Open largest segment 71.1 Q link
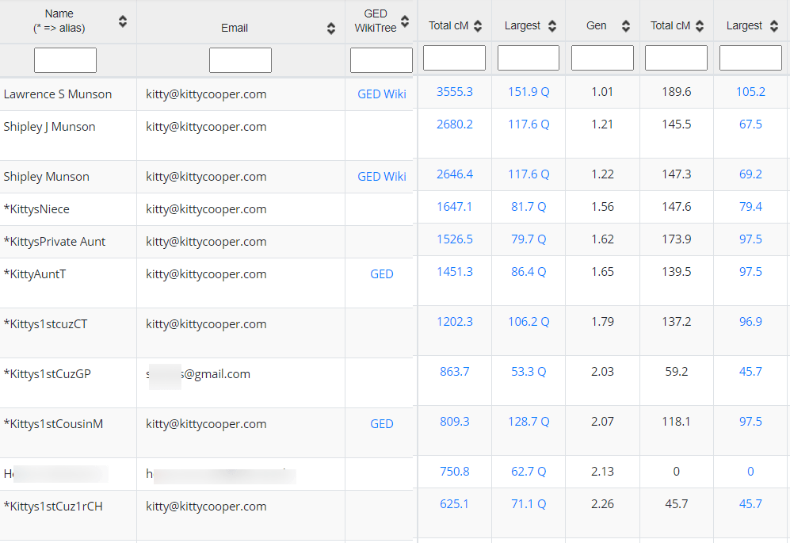Viewport: 790px width, 543px height. coord(529,503)
